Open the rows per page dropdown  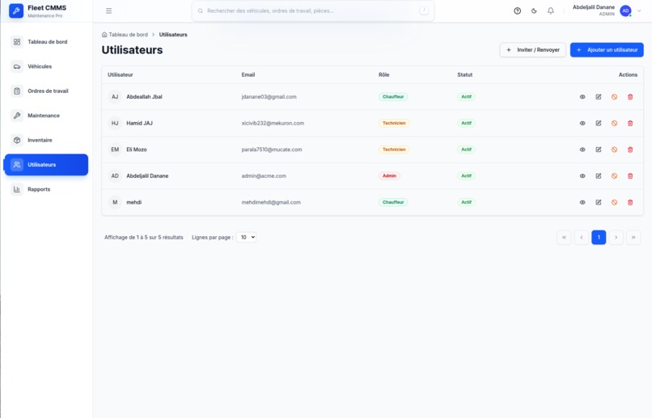[x=246, y=237]
